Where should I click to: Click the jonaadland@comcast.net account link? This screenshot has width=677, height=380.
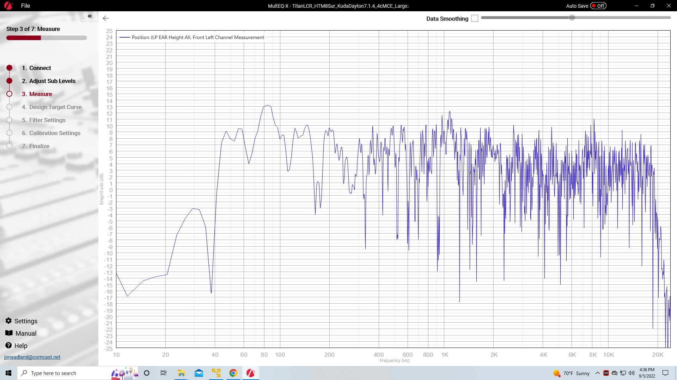click(x=32, y=357)
